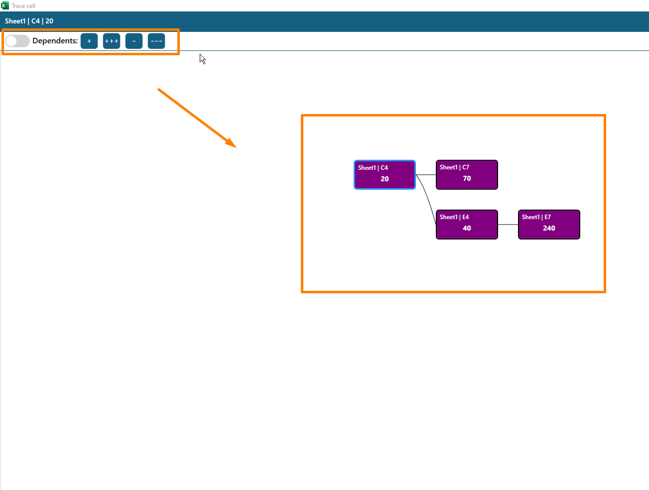
Task: Click the Excel icon in the title bar
Action: coord(5,5)
